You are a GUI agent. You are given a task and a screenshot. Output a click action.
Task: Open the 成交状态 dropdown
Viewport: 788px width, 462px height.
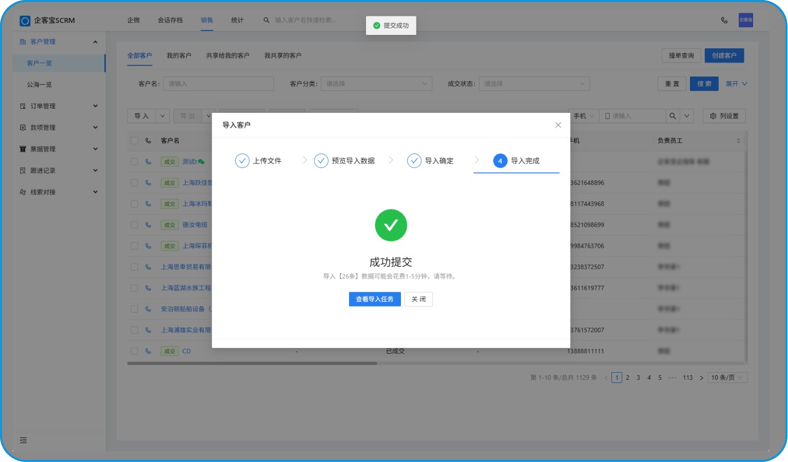tap(534, 84)
